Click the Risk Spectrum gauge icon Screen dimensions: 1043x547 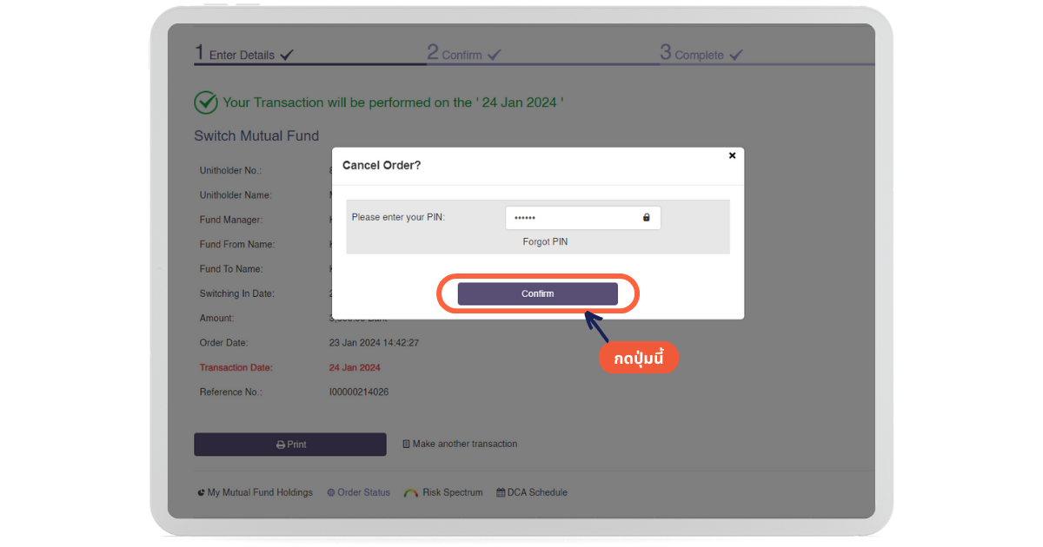click(411, 493)
